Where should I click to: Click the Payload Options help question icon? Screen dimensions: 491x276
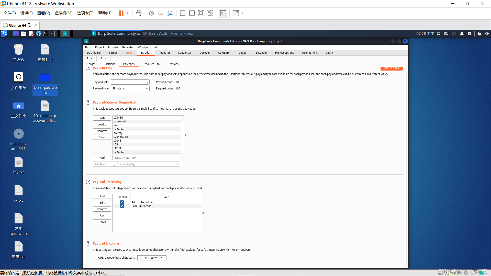pyautogui.click(x=88, y=102)
